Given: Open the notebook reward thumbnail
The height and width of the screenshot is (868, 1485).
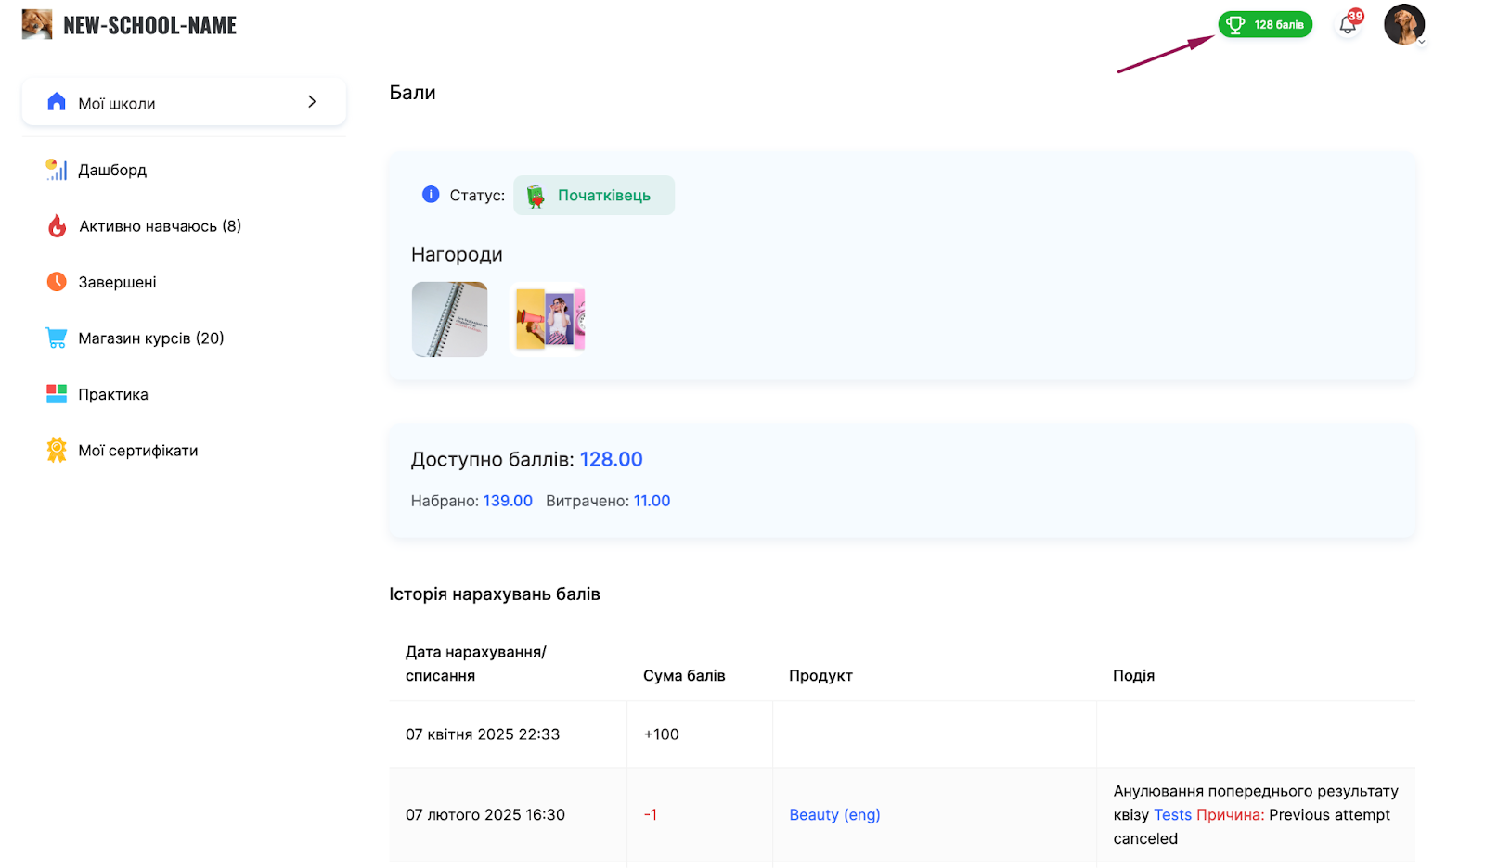Looking at the screenshot, I should pos(449,320).
